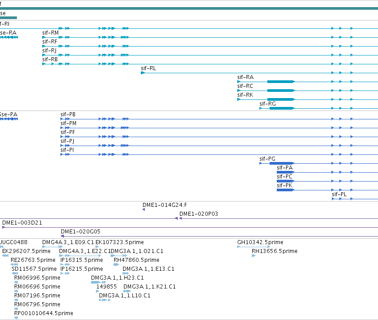Select the RM06696.5prime EST label
Image resolution: width=378 pixels, height=320 pixels.
pyautogui.click(x=37, y=287)
